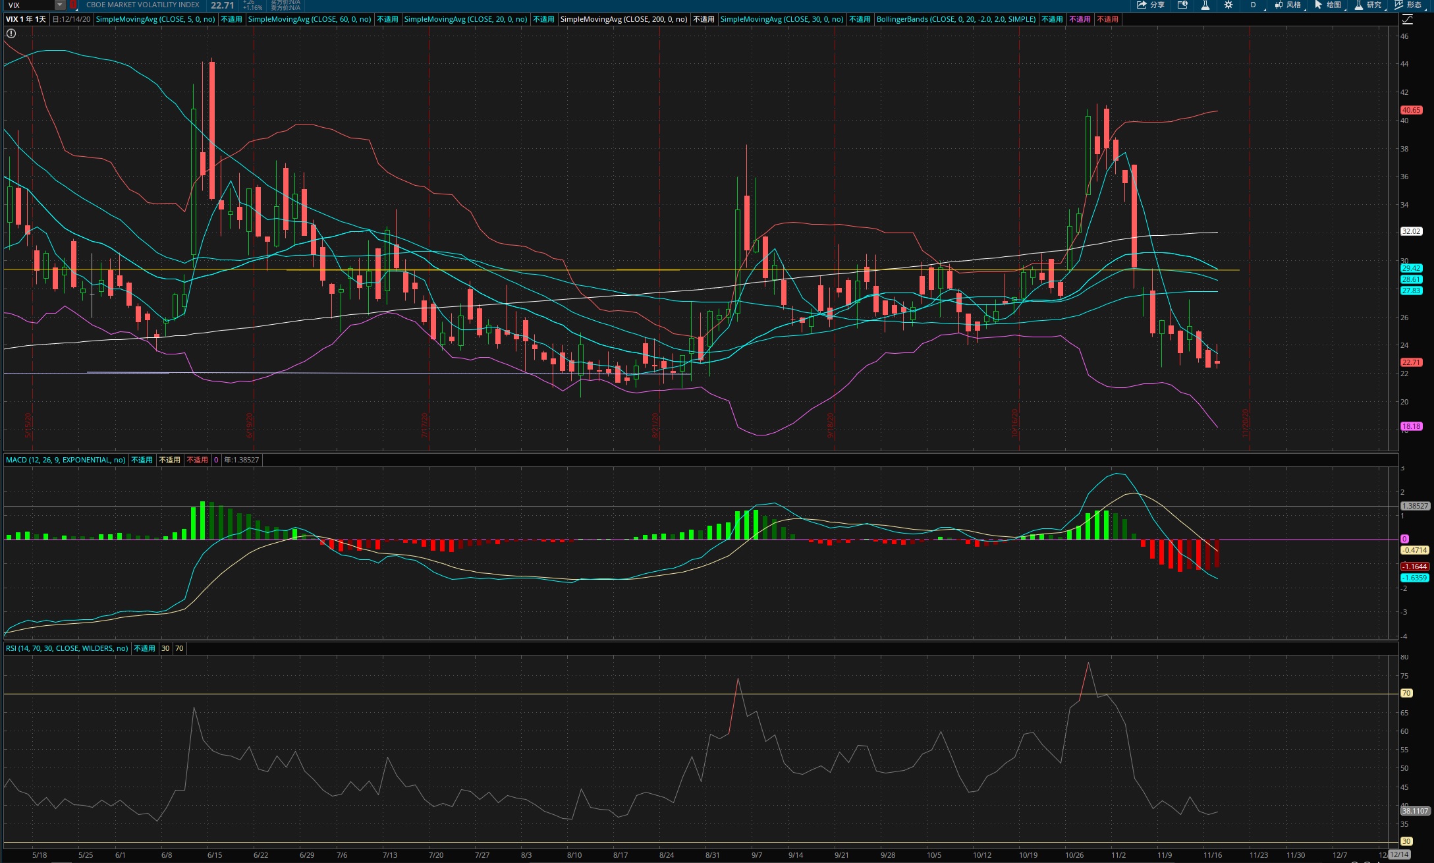Click the RSI (14, 70, 30) study label
Screen dimensions: 1434x863
[67, 648]
